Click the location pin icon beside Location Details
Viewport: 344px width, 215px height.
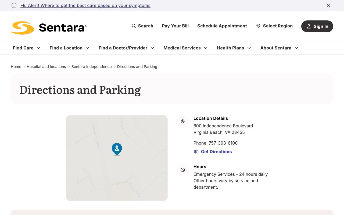pyautogui.click(x=183, y=121)
